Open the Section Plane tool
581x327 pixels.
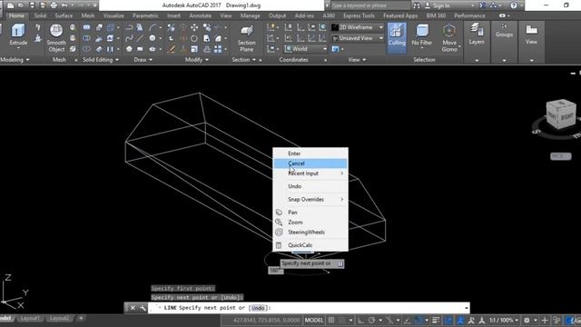pyautogui.click(x=246, y=38)
